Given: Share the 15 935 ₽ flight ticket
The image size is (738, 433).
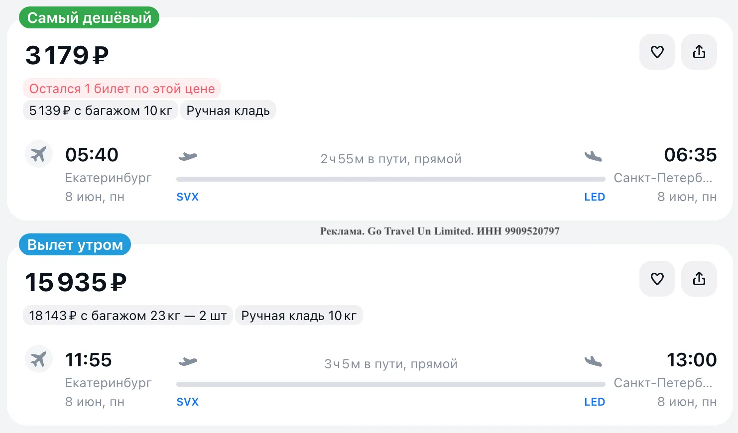Looking at the screenshot, I should pyautogui.click(x=699, y=279).
